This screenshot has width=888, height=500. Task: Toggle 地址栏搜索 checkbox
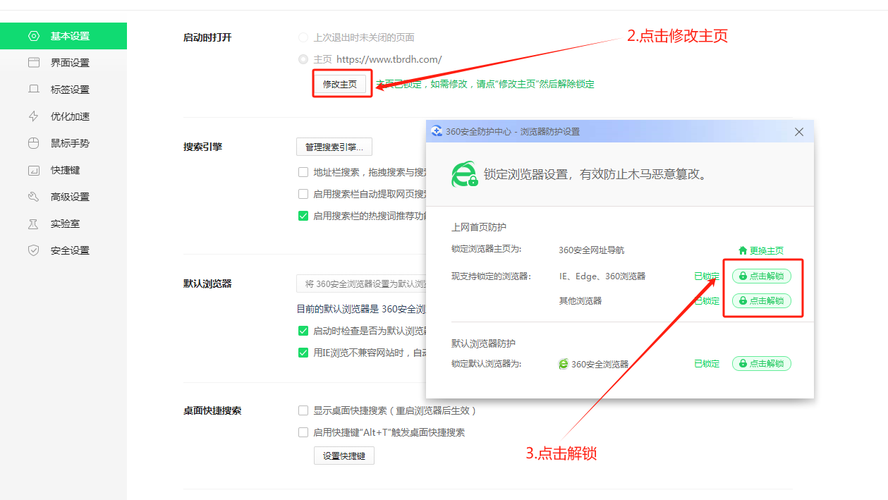coord(303,172)
